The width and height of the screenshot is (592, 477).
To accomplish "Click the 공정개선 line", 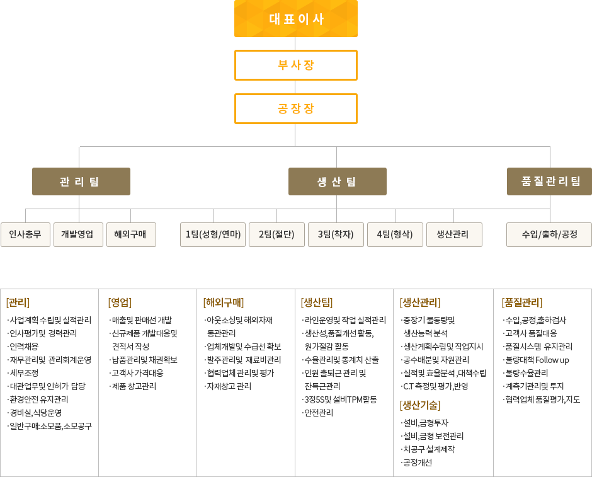I will [416, 463].
